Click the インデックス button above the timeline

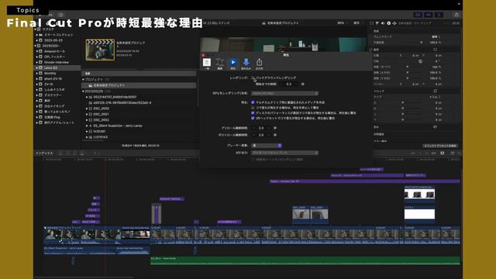coord(44,153)
